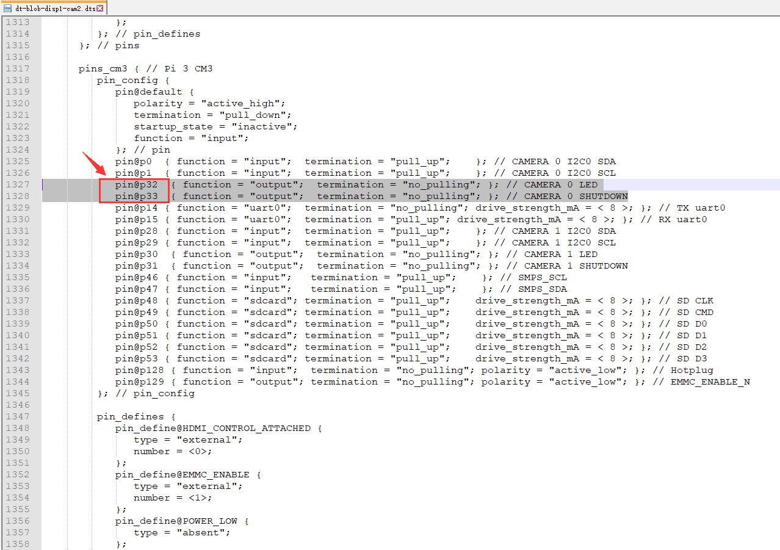Click the '// SD D3' comment
The image size is (780, 550).
tap(683, 358)
